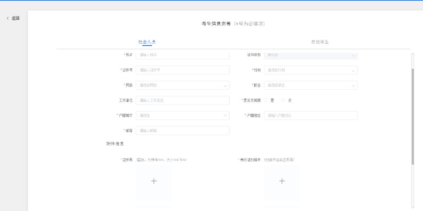Click the plus icon under 证件照
Screen dimensions: 423x211
pyautogui.click(x=154, y=181)
